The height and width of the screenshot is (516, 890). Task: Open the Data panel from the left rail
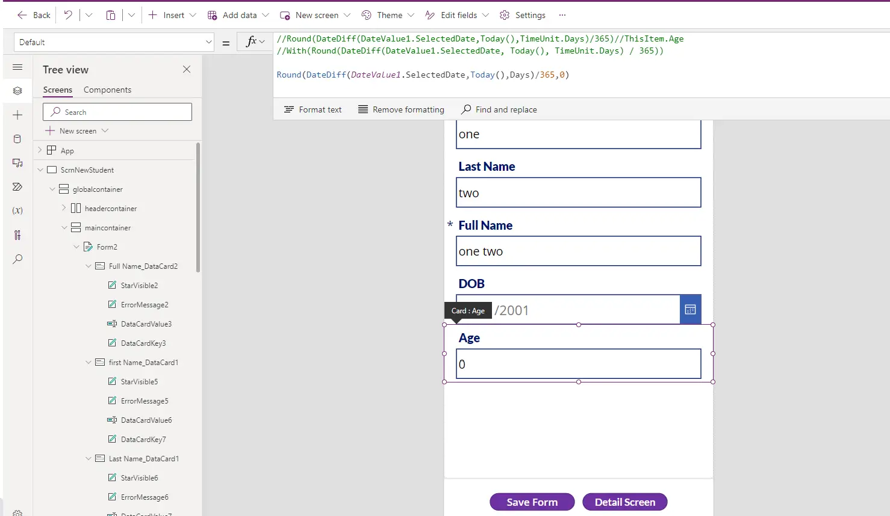click(17, 139)
